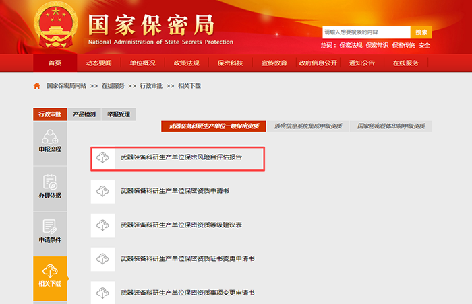Screen dimensions: 472x304
Task: Open 政策法规 in the navigation bar
Action: click(x=186, y=63)
